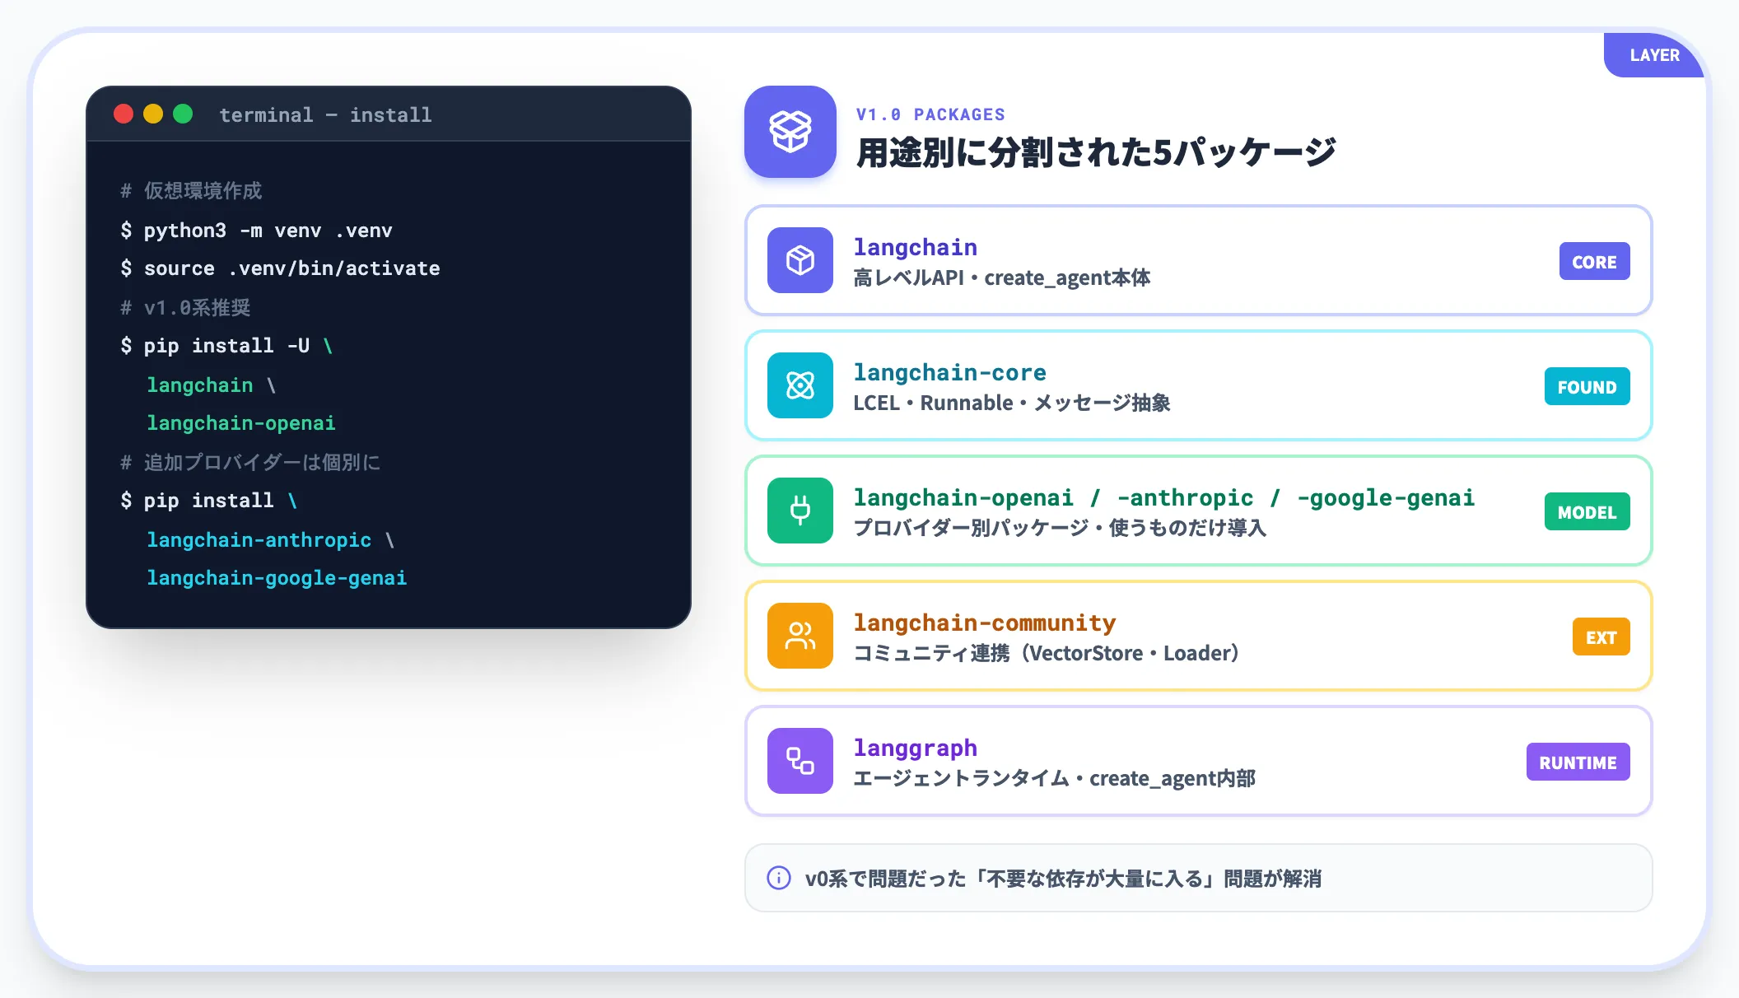Click langchain-openai in the terminal

[x=241, y=423]
